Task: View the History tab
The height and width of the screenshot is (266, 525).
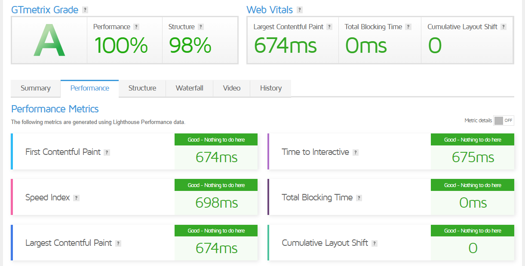Action: [x=271, y=88]
